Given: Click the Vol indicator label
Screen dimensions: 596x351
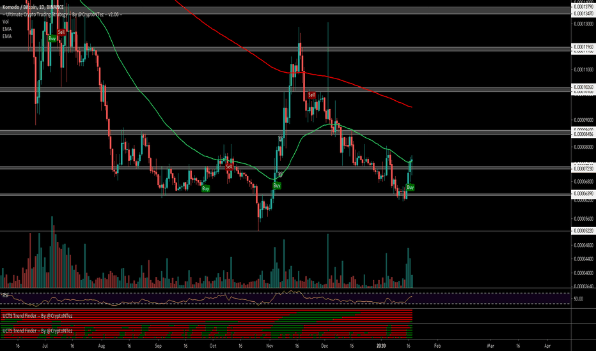Looking at the screenshot, I should (x=5, y=22).
